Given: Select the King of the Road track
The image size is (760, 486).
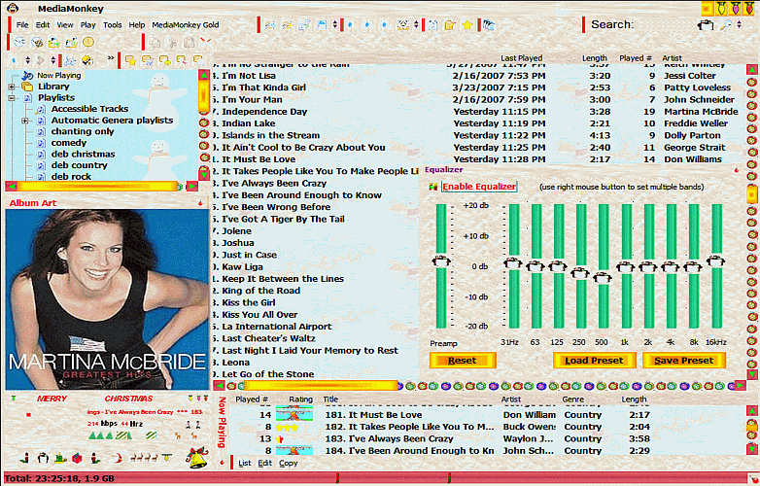Looking at the screenshot, I should [315, 291].
